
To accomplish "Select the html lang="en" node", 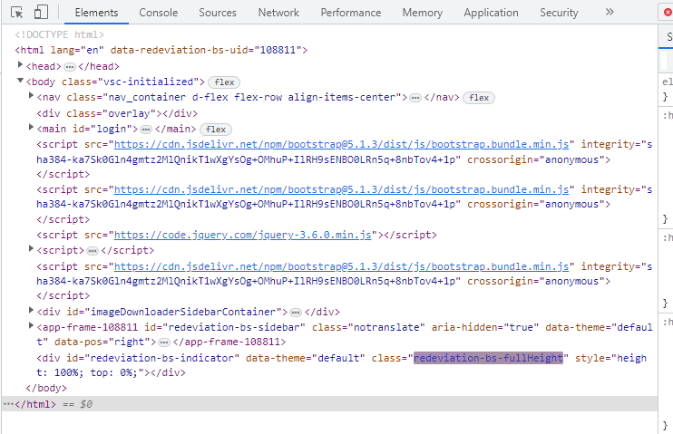I will click(161, 50).
